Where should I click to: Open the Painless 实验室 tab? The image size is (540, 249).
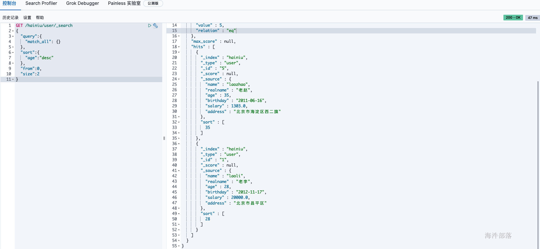[x=124, y=3]
